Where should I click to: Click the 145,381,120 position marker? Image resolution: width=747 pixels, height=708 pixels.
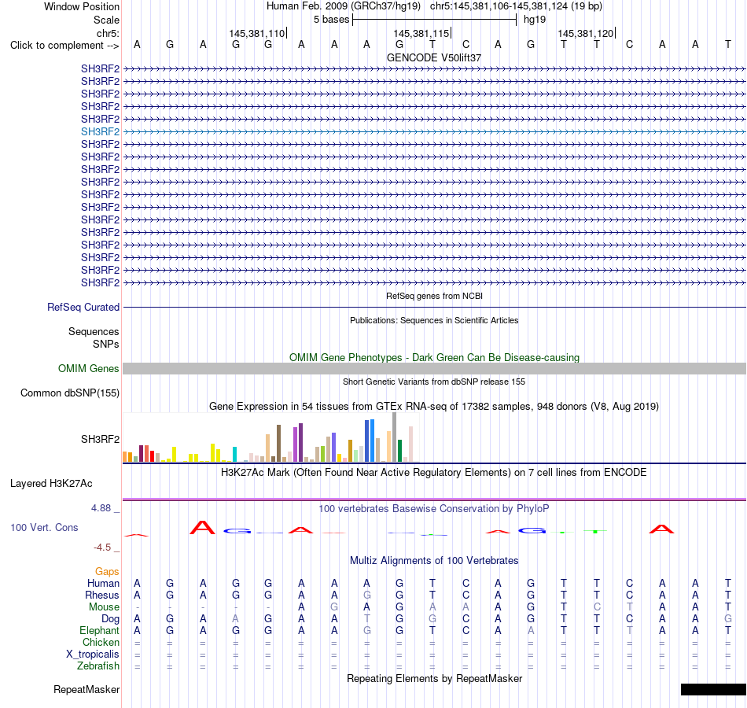(586, 33)
